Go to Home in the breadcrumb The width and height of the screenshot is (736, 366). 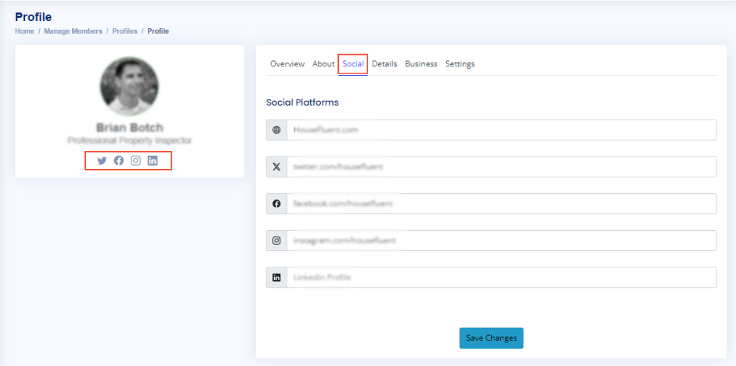[24, 31]
